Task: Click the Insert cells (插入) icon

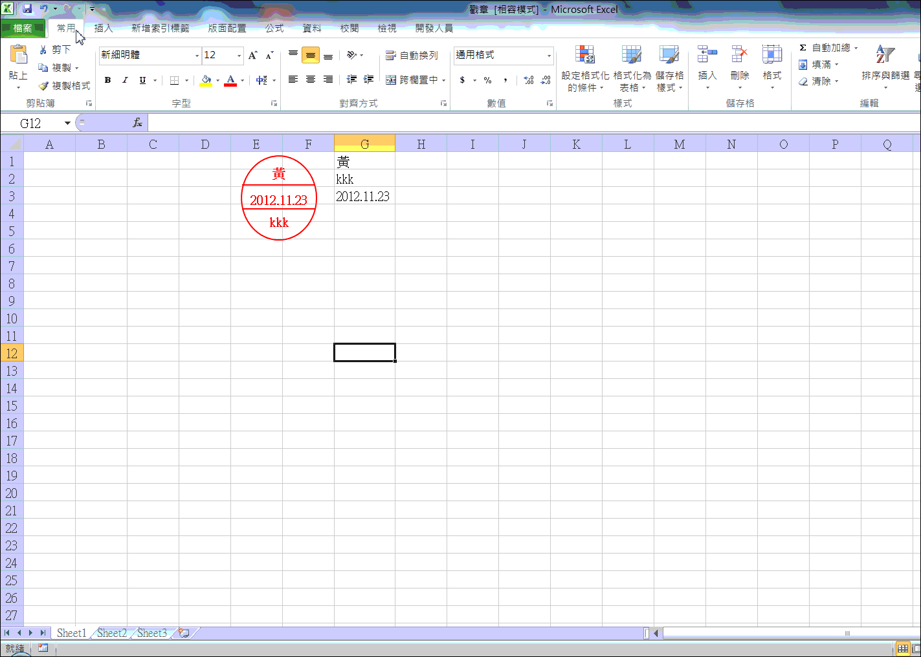Action: 707,54
